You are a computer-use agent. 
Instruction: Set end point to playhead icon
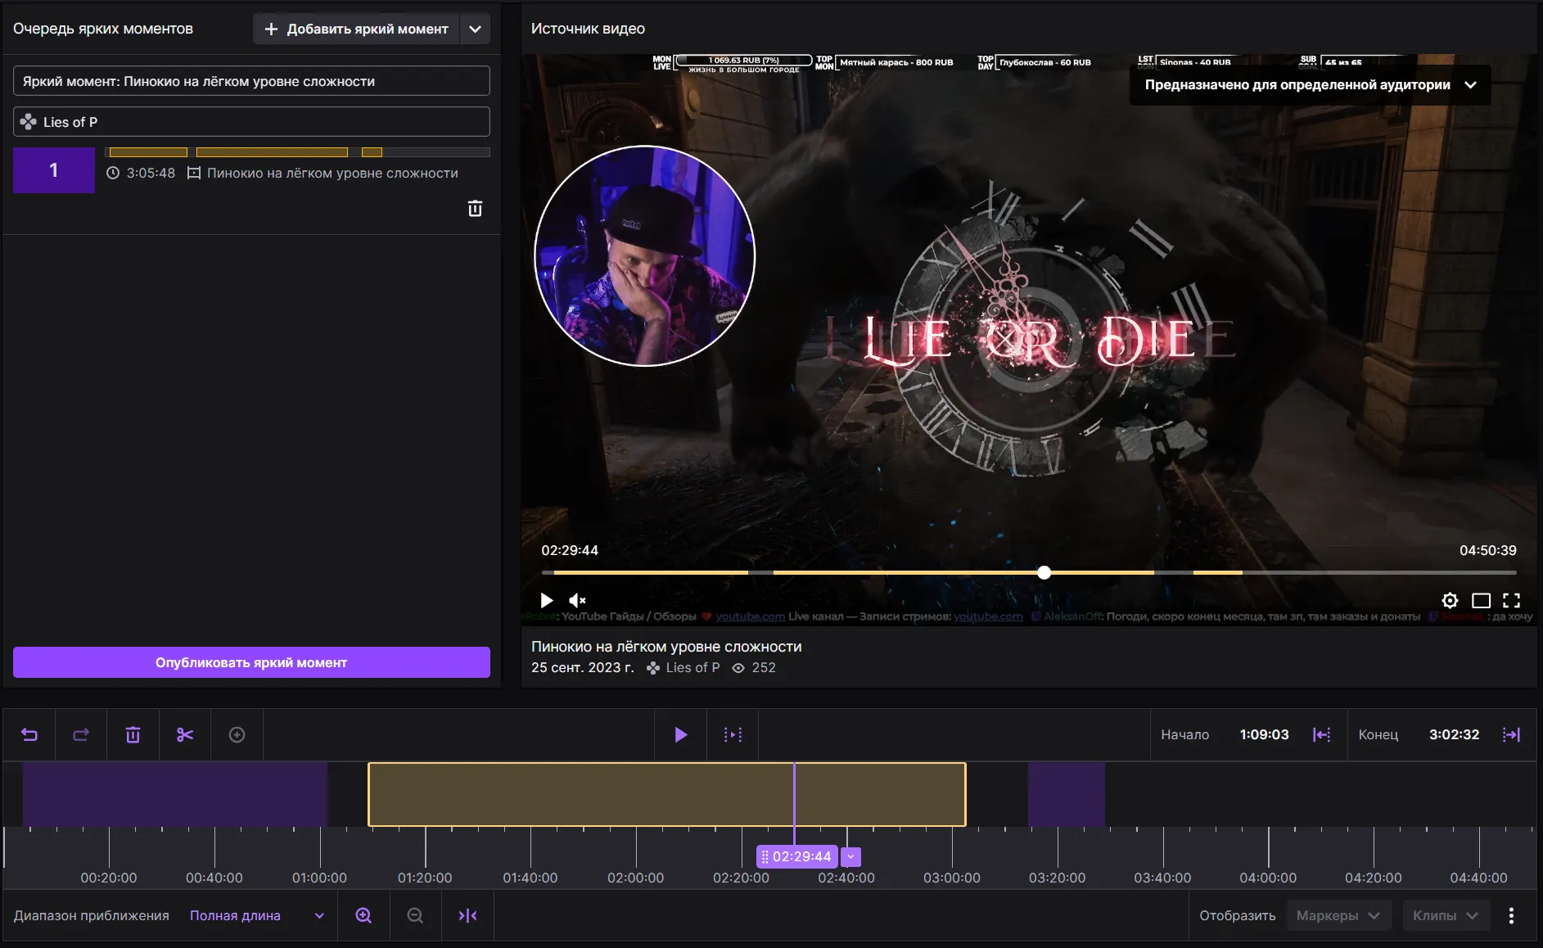click(1512, 735)
